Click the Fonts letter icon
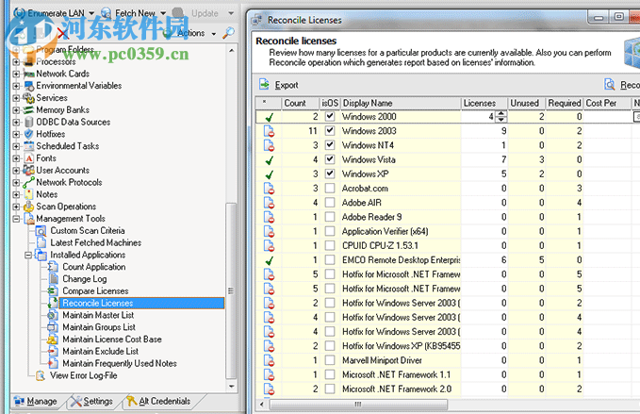 tap(29, 158)
